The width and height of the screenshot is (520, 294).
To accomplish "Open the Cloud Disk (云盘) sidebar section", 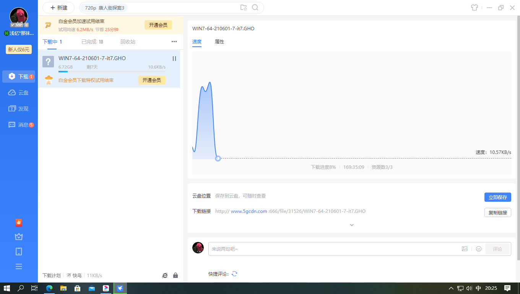I will (19, 93).
